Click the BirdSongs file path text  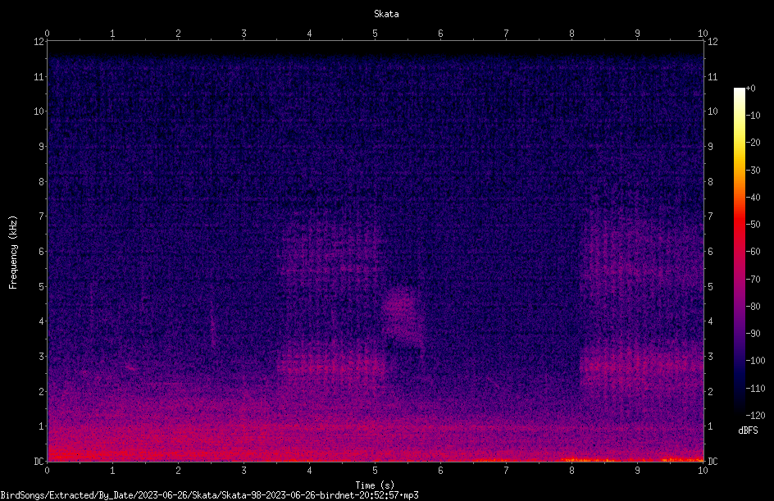pyautogui.click(x=209, y=495)
